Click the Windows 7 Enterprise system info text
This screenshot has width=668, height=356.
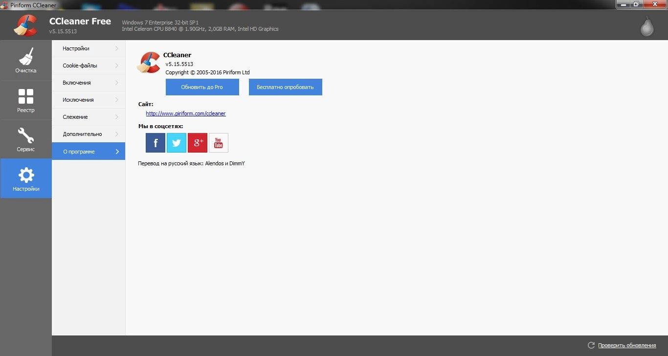[x=160, y=22]
